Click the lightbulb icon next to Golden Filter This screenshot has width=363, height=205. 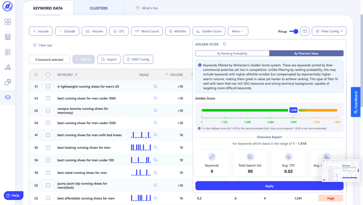coord(224,45)
